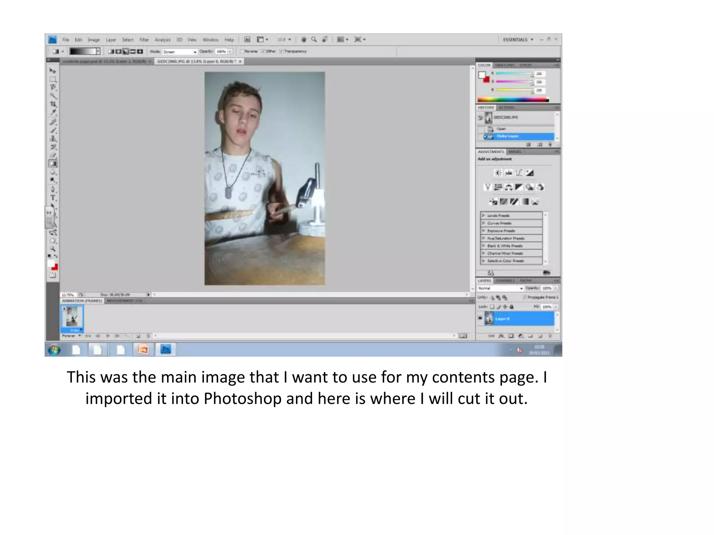Open the Essentials workspace switcher
Image resolution: width=714 pixels, height=535 pixels.
[x=518, y=40]
